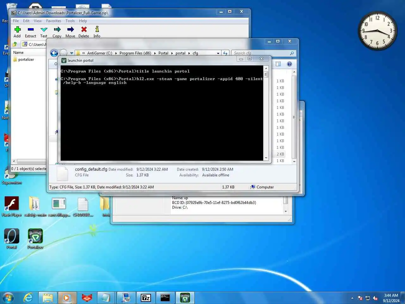The width and height of the screenshot is (405, 304).
Task: Click the Name column header in 7-Zip
Action: (x=18, y=53)
